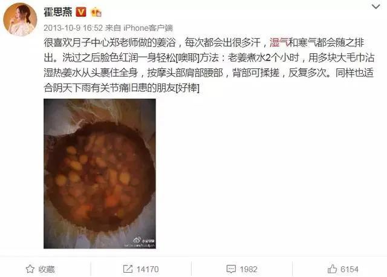Click the [好棒] emoticon text
Viewport: 387px width, 277px height.
(187, 88)
